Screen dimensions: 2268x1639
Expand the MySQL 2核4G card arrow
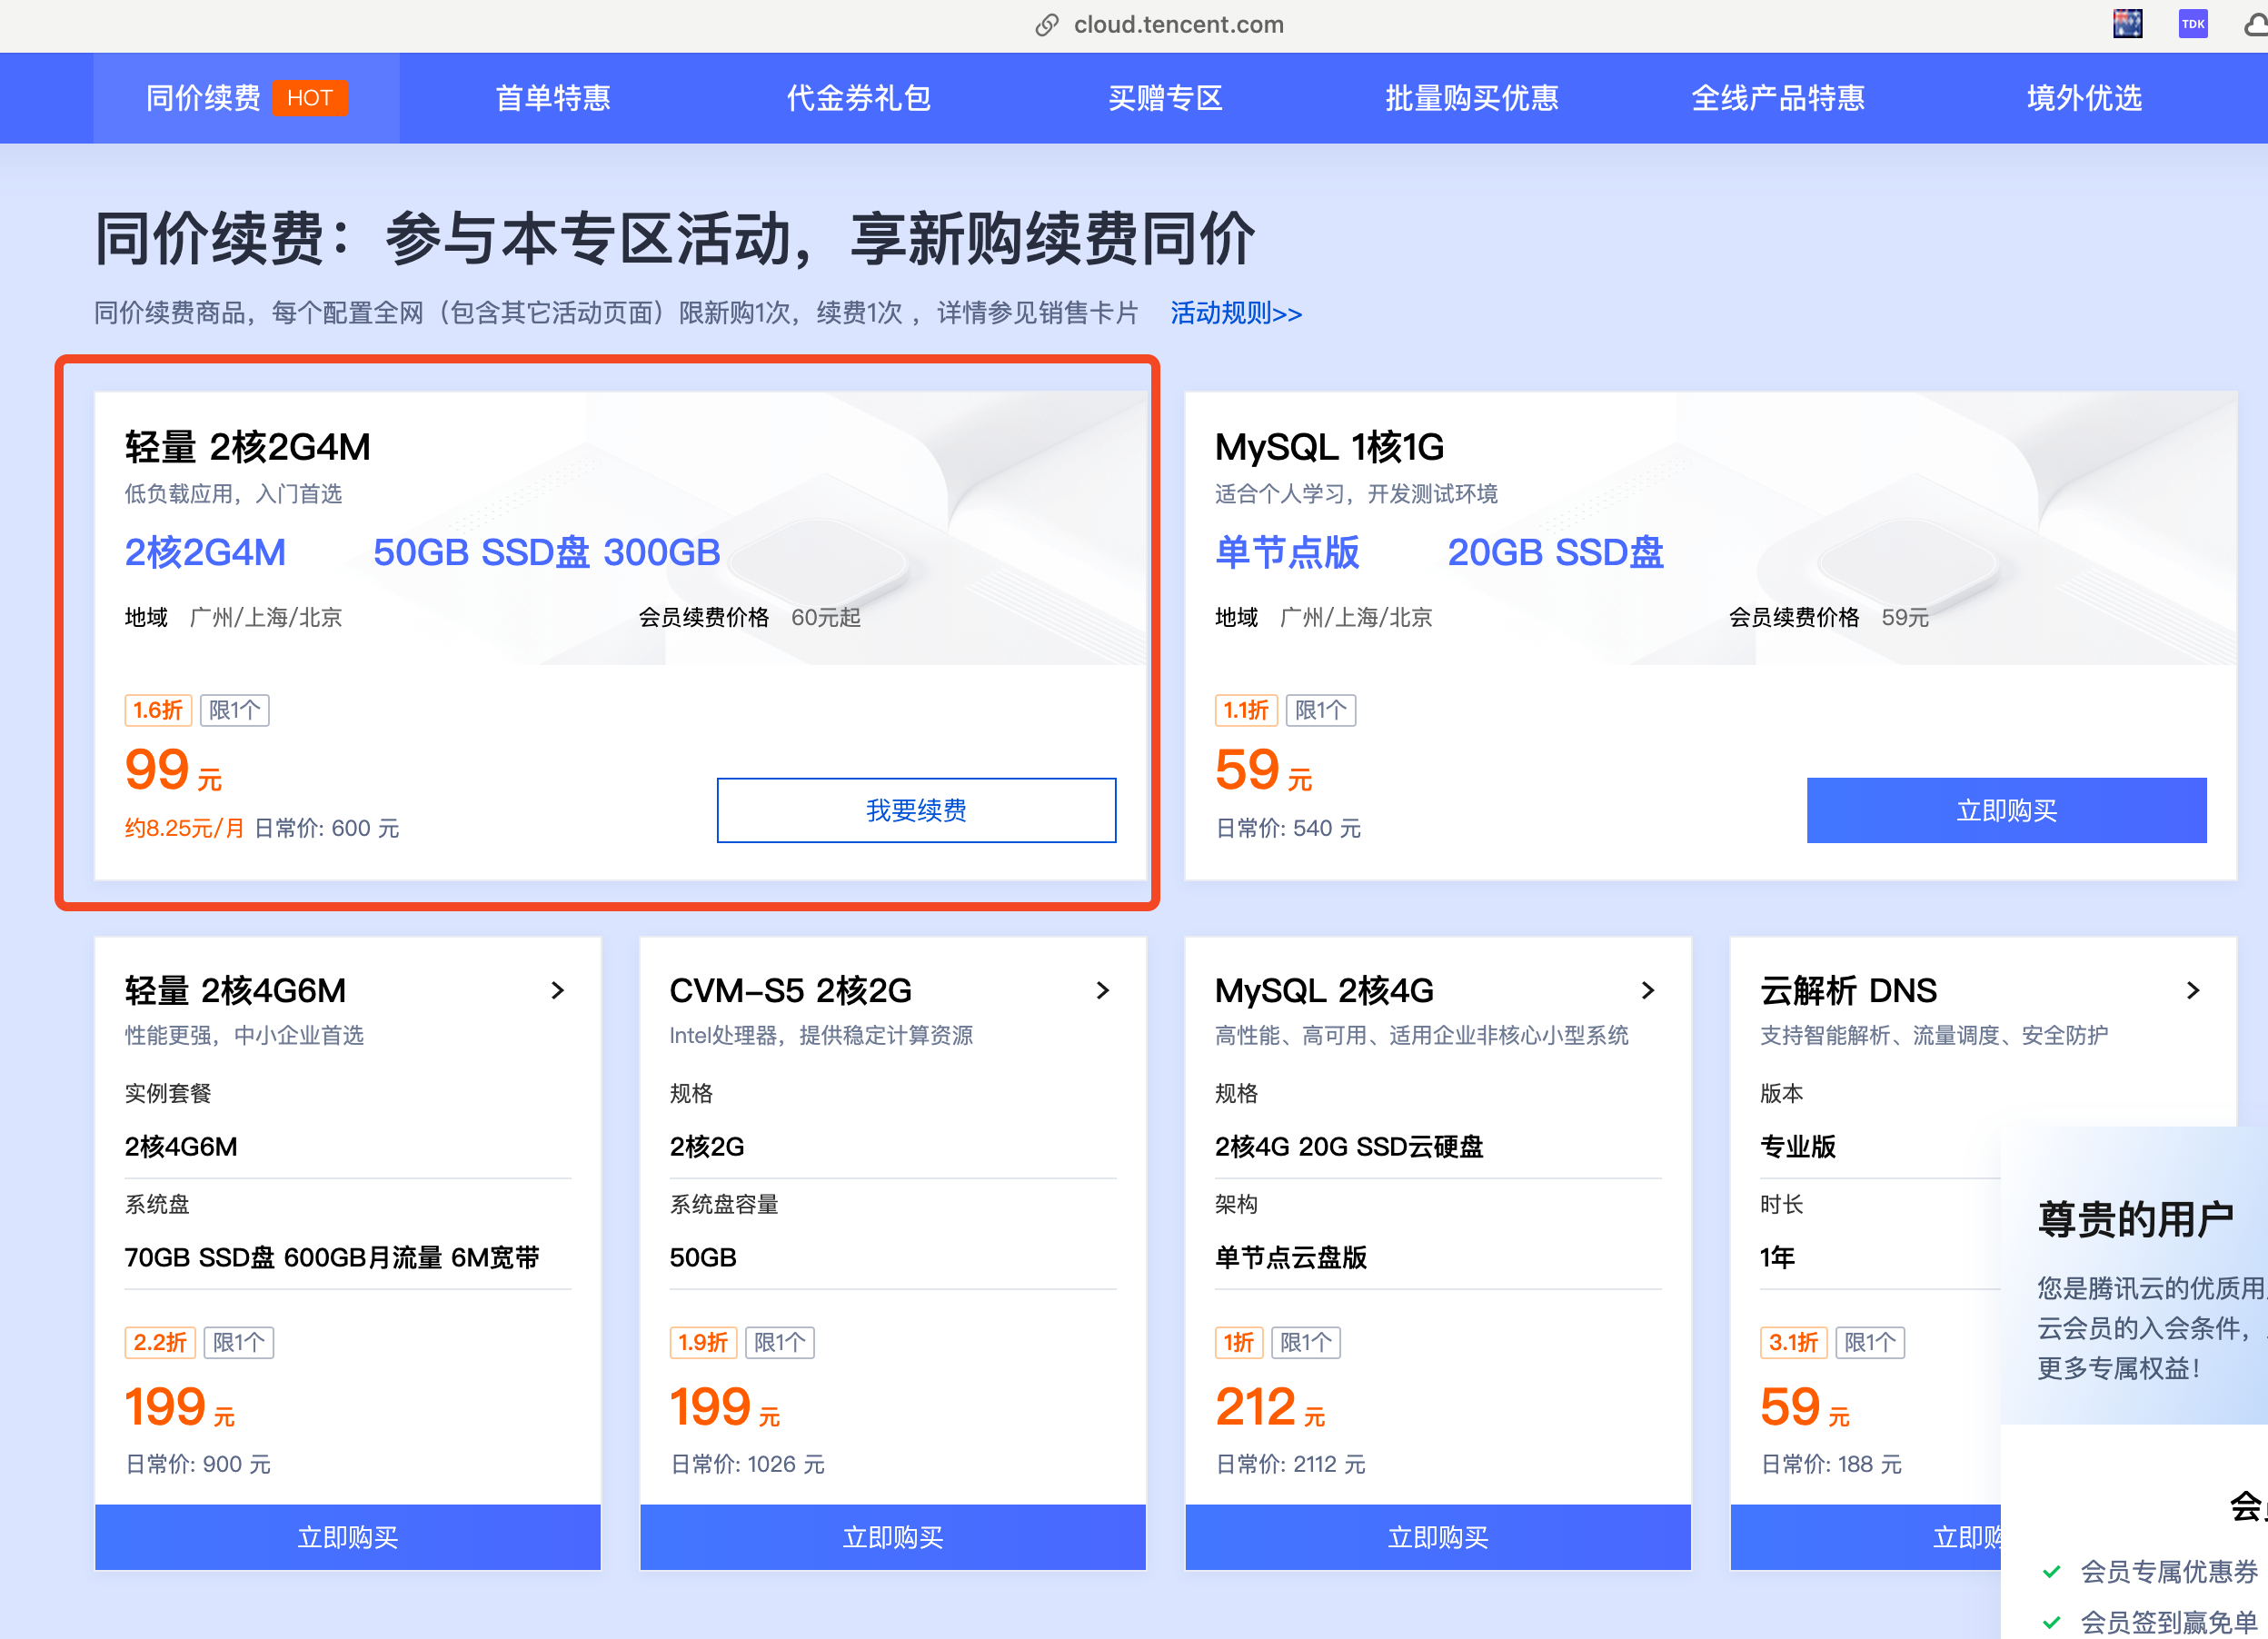(x=1648, y=990)
